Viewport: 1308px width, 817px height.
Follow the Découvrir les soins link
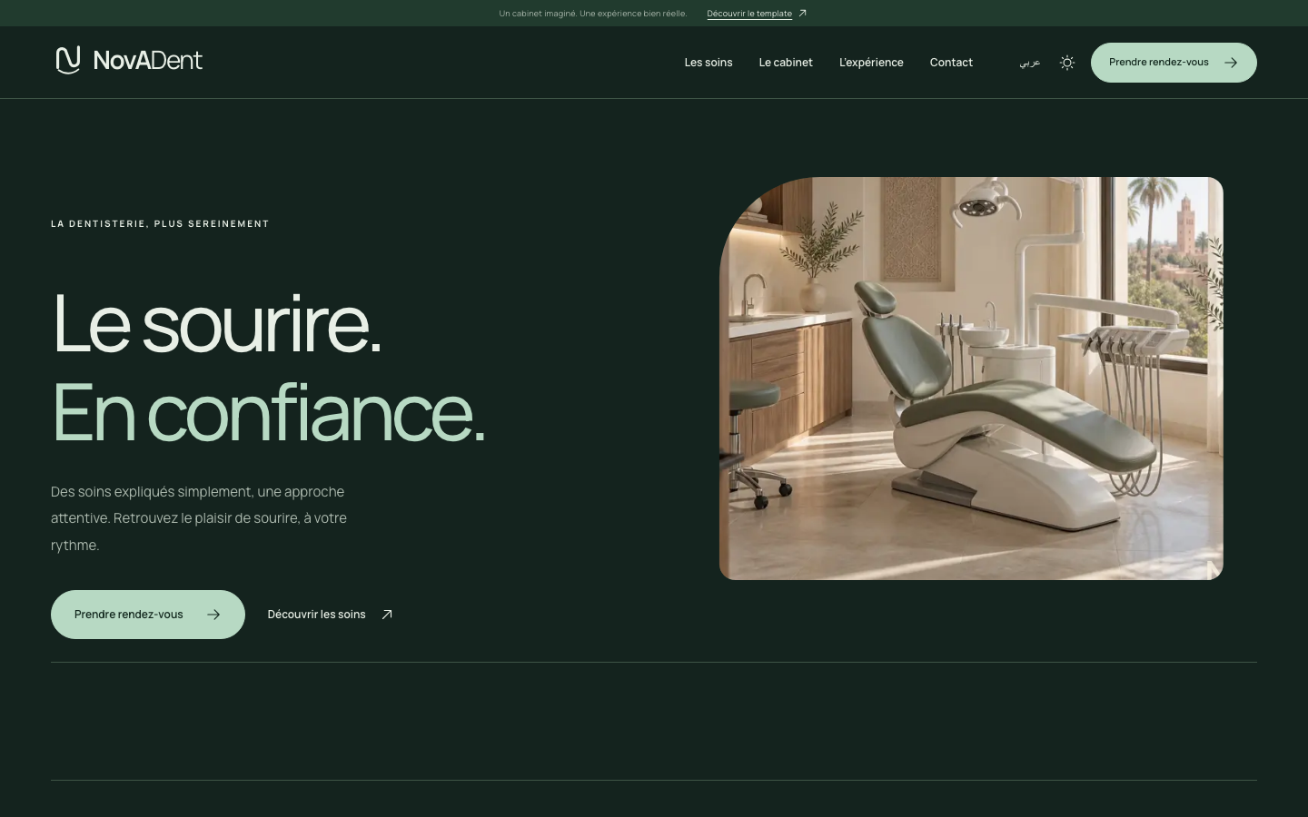point(330,615)
